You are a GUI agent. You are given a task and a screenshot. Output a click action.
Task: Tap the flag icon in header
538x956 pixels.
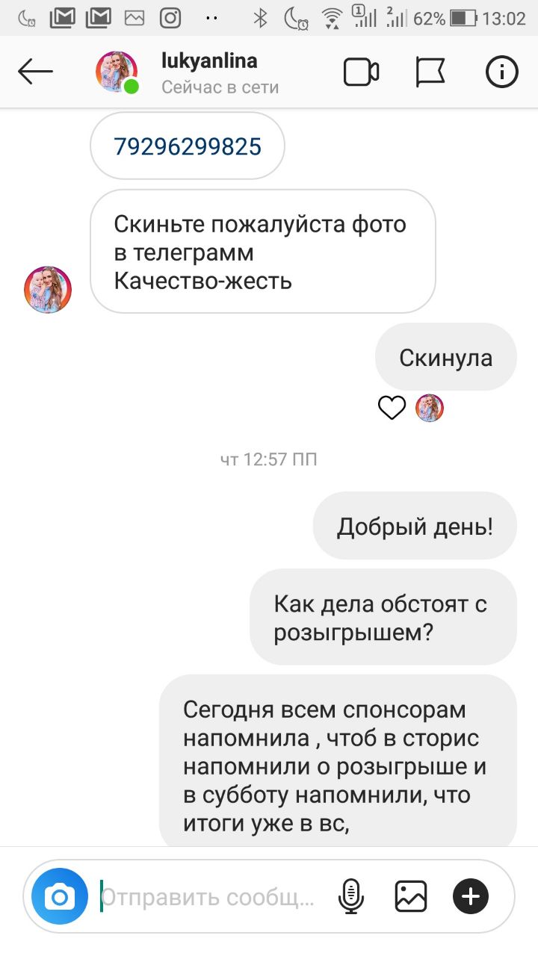tap(430, 72)
